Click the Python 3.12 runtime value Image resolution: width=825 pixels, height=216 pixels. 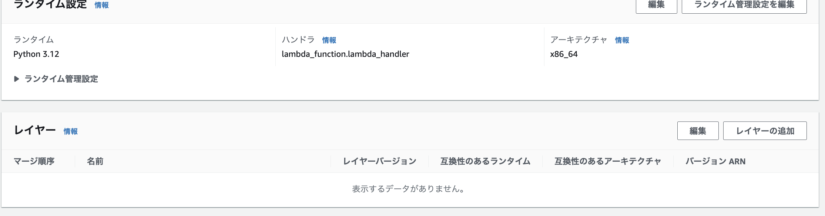tap(36, 54)
